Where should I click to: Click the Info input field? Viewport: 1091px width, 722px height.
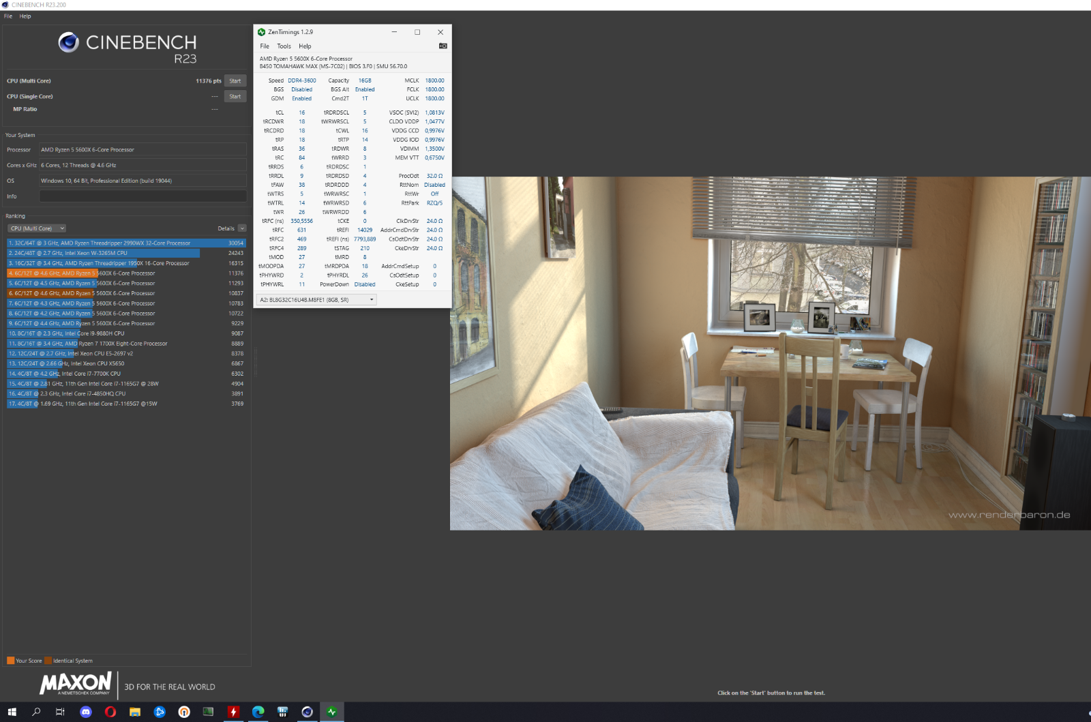coord(143,196)
